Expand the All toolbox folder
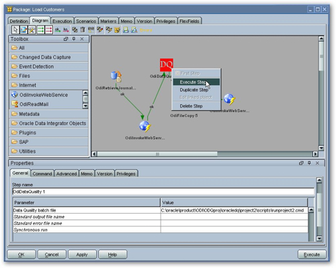The height and width of the screenshot is (268, 336). click(48, 48)
